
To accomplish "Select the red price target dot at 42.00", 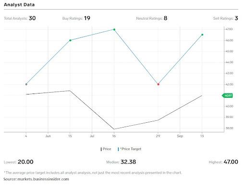I will pos(158,84).
